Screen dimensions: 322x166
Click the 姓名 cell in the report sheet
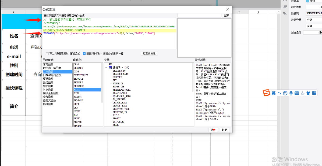(x=14, y=36)
